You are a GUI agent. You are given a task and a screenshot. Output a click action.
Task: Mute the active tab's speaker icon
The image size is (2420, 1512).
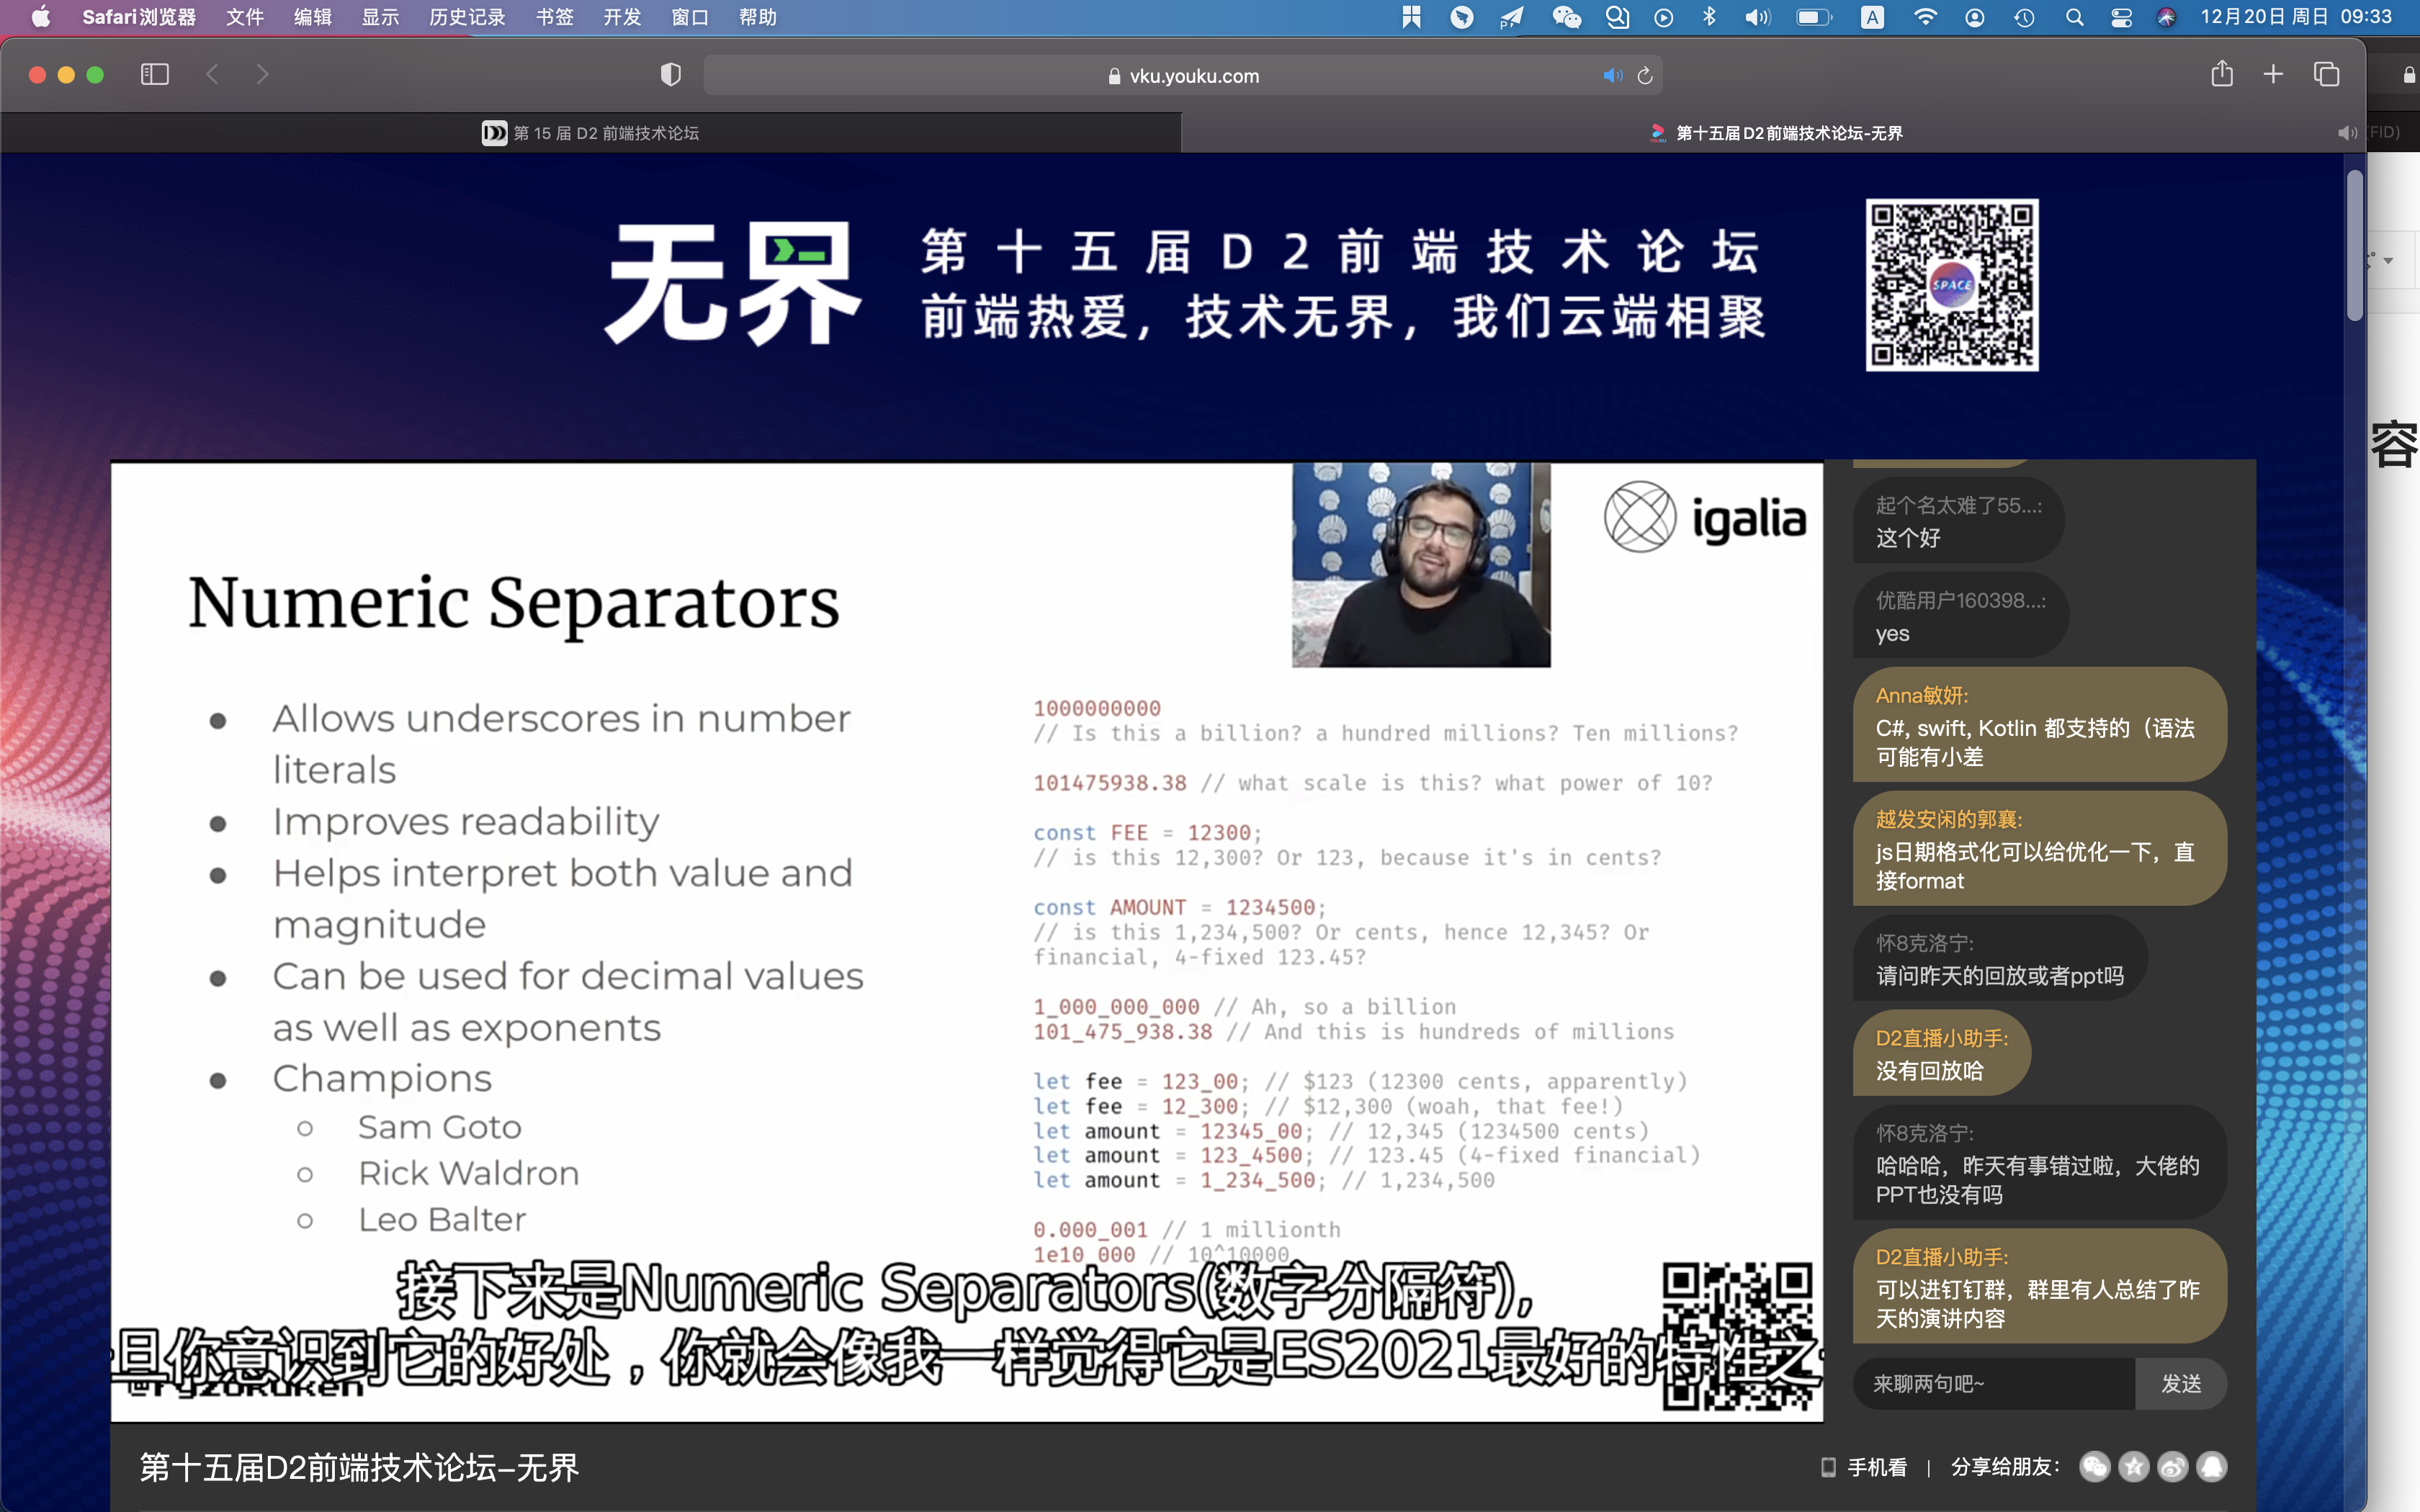pos(2346,133)
